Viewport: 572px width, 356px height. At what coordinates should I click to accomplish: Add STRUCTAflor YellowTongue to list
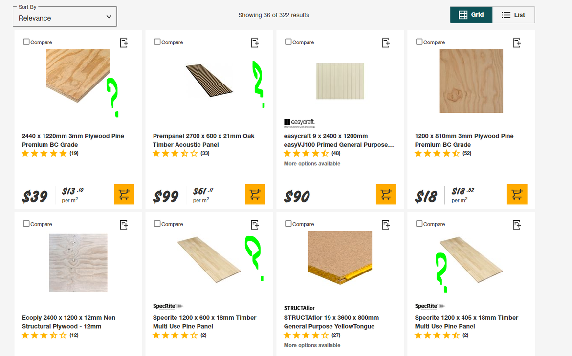tap(386, 225)
